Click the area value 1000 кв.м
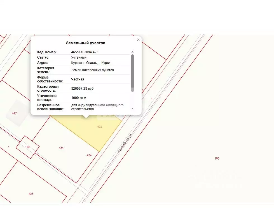 79,98
